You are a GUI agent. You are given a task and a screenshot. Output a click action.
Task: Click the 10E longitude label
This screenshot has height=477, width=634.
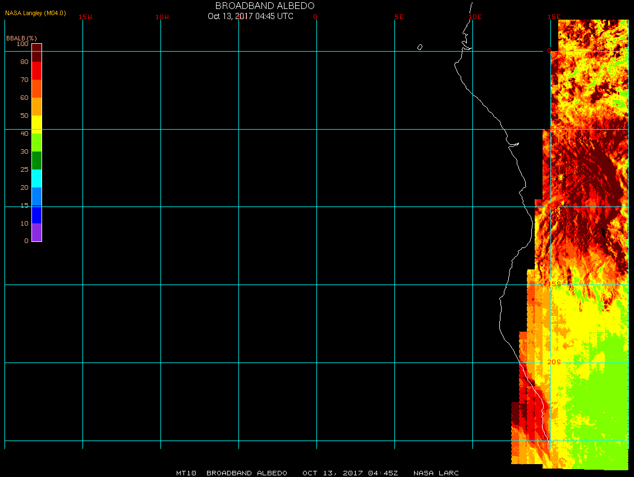[475, 17]
